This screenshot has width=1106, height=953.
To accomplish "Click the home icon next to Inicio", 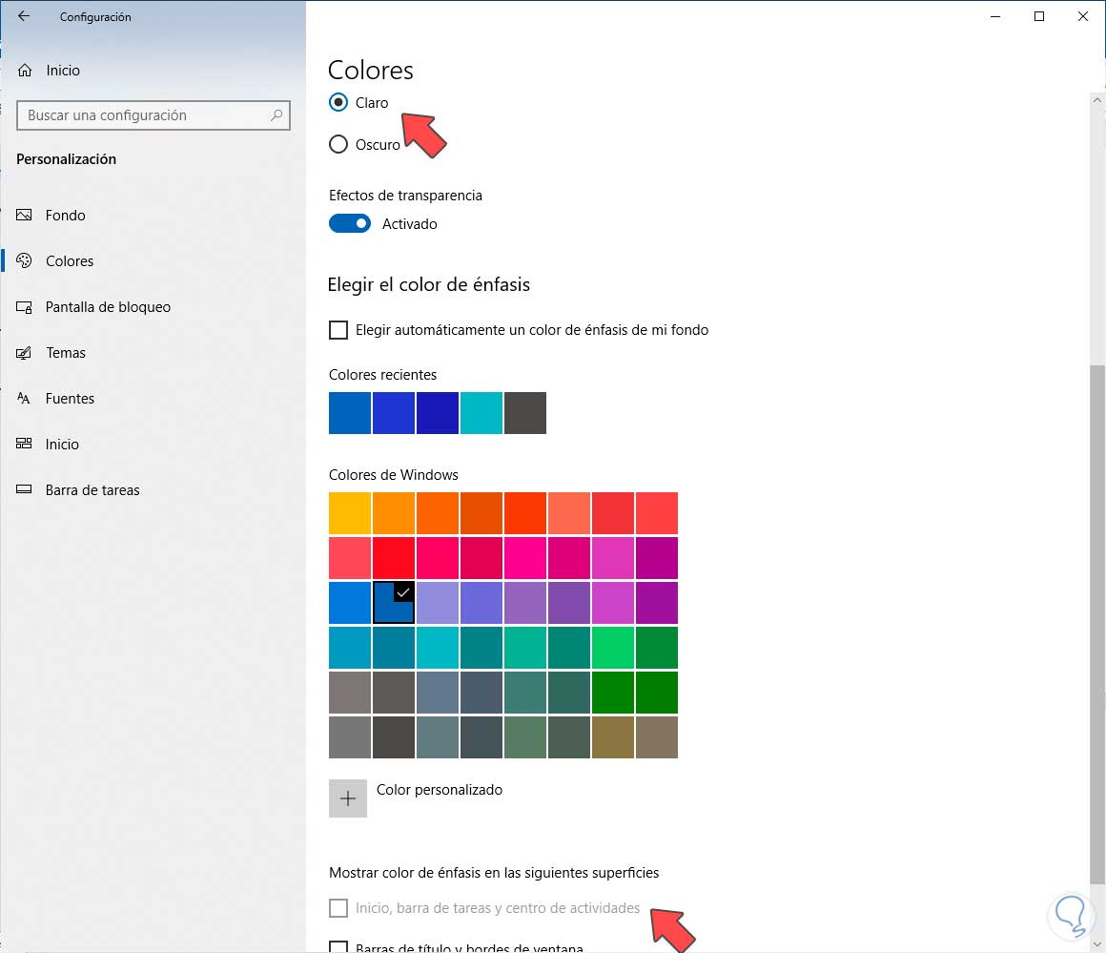I will (x=25, y=70).
